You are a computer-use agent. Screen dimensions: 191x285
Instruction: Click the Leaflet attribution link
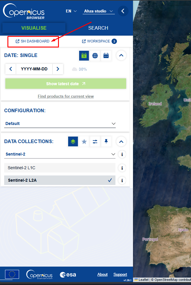click(x=142, y=280)
